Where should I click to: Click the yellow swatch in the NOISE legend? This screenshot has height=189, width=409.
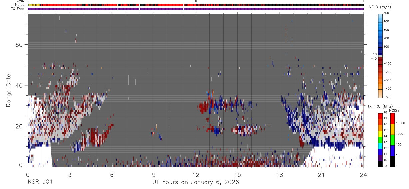click(x=392, y=129)
